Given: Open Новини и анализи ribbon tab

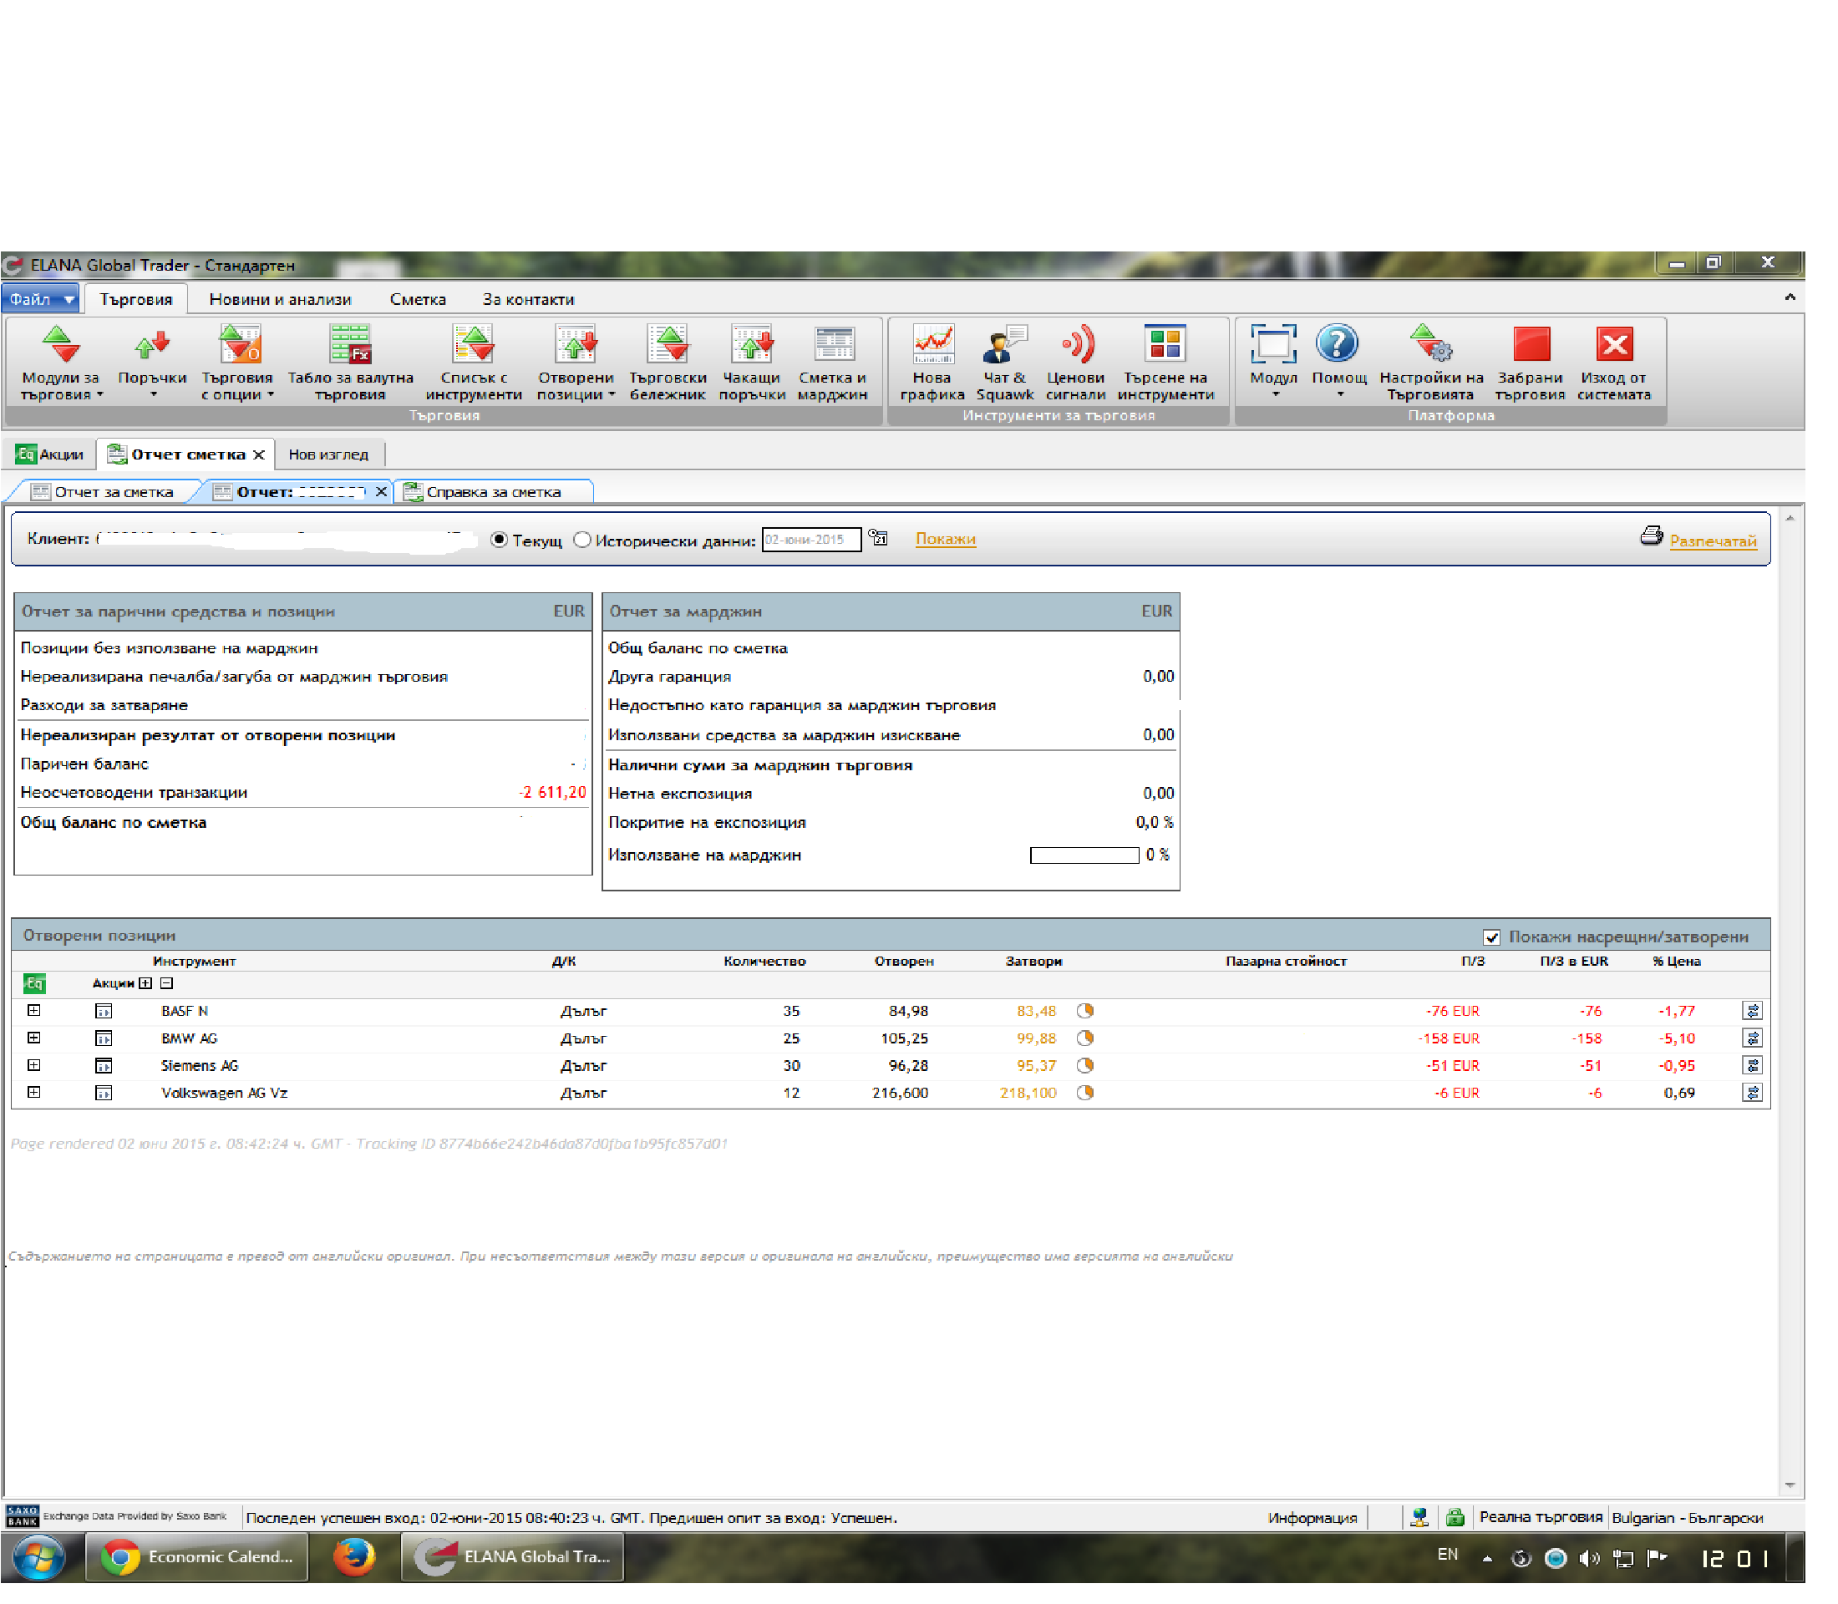Looking at the screenshot, I should click(x=280, y=299).
